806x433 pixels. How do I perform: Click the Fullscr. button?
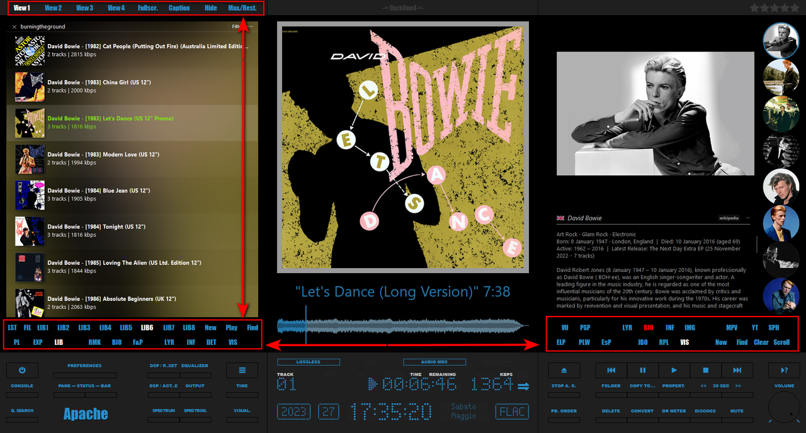(148, 8)
